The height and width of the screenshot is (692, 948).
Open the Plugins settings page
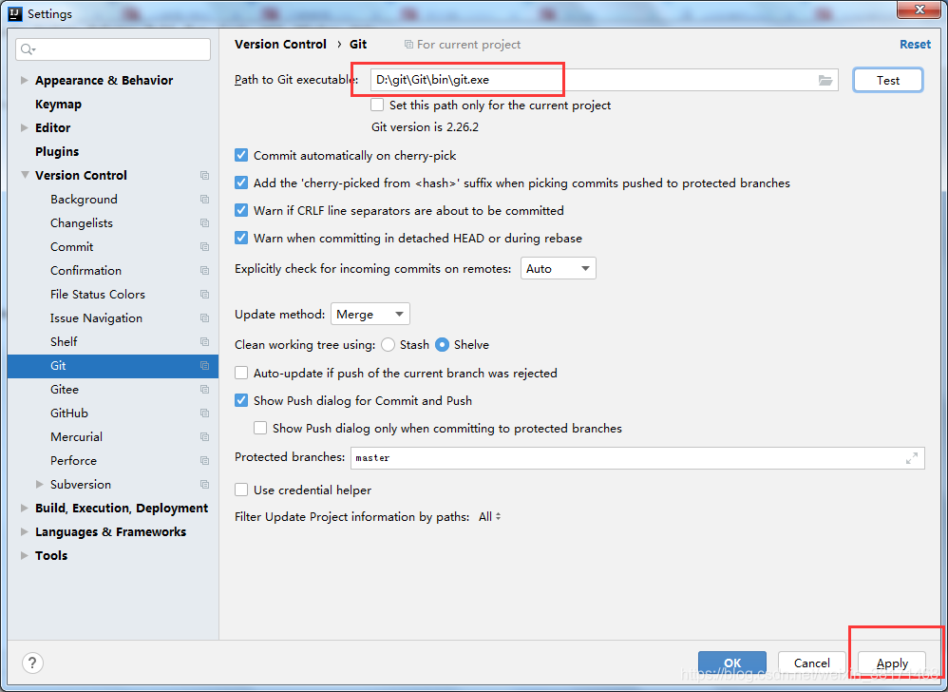click(57, 151)
